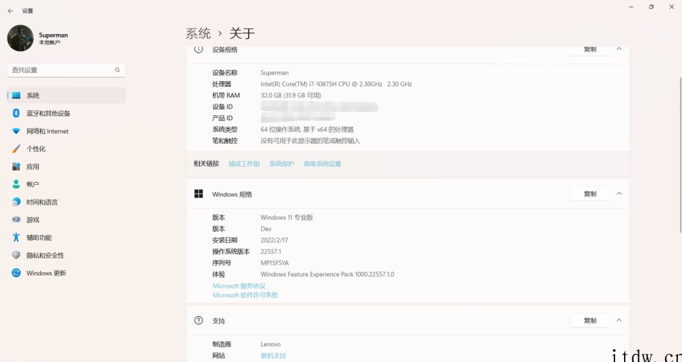Collapse the 支持 section chevron
The image size is (682, 362).
(x=619, y=320)
